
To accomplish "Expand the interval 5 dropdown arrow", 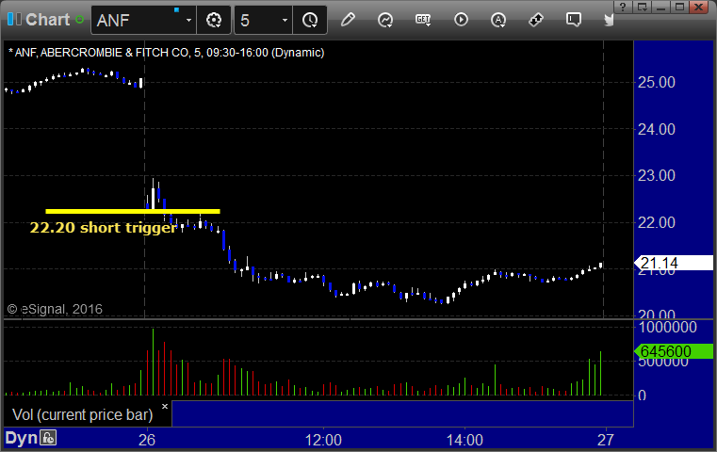I will tap(285, 20).
